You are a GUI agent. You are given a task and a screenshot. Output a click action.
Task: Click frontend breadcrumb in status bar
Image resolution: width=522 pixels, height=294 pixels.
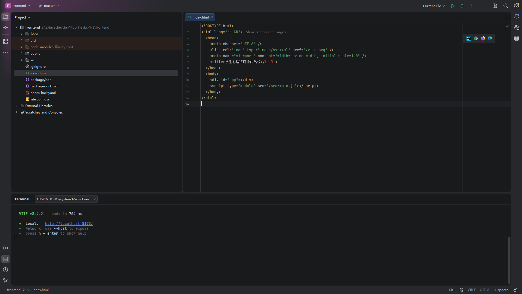(12, 290)
